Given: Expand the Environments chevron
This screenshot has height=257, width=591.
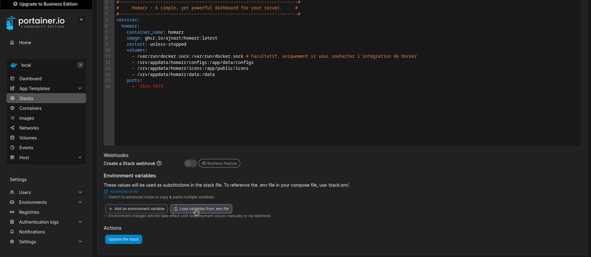Looking at the screenshot, I should pos(80,202).
